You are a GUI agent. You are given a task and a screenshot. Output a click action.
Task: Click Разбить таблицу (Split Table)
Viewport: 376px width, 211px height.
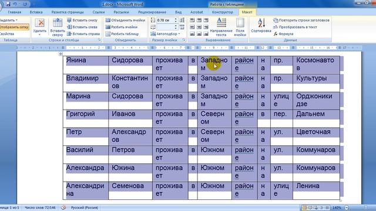tap(122, 34)
